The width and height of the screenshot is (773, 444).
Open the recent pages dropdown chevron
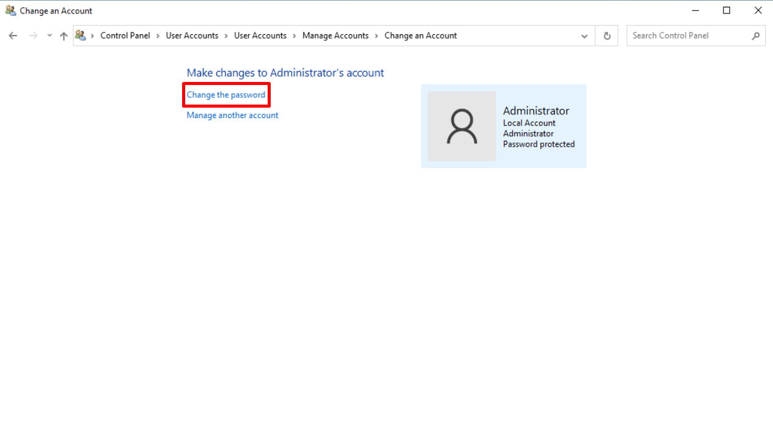tap(49, 35)
